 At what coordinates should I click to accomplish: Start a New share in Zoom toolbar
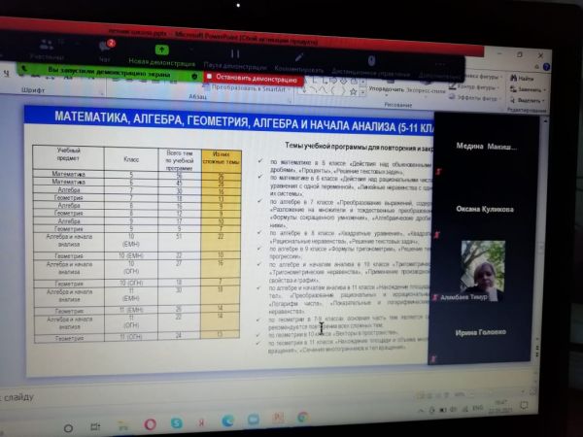tap(162, 55)
